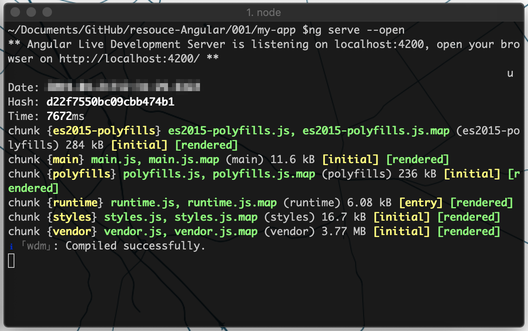
Task: Click the window title "1. node"
Action: 264,12
